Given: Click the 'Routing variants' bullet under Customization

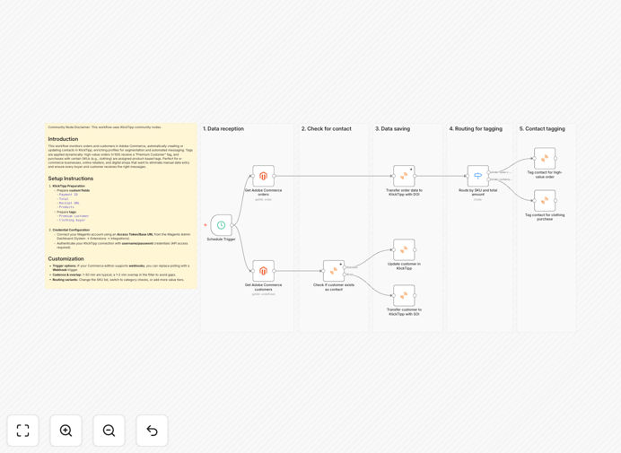Looking at the screenshot, I should click(118, 280).
